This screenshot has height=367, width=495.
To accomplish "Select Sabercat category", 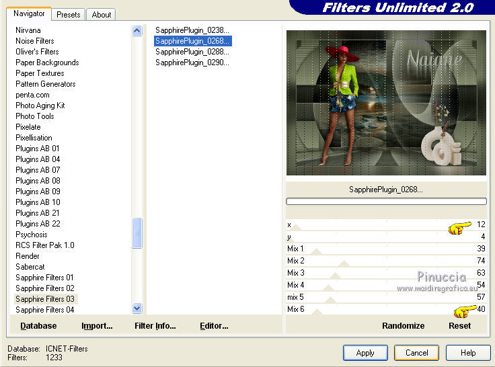I will [30, 267].
